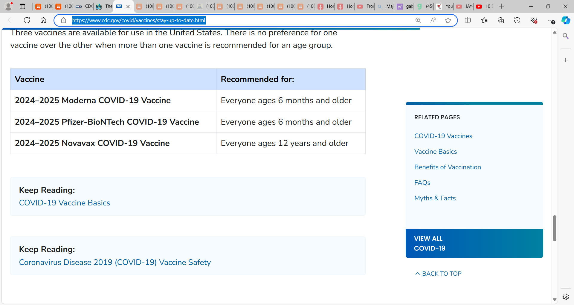Switch to the VNN 'CD' tab
The image size is (574, 305).
coord(84,6)
